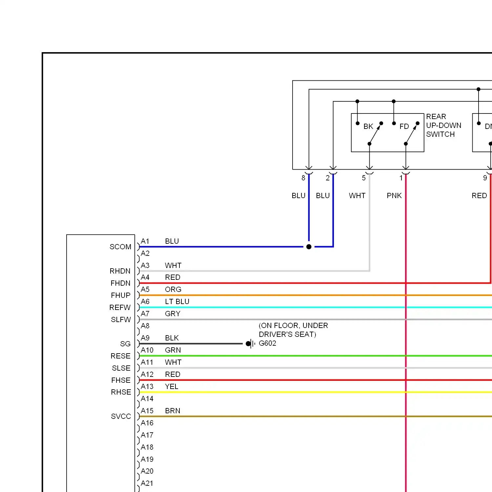This screenshot has width=492, height=492.
Task: Click the SG terminal label
Action: (125, 344)
